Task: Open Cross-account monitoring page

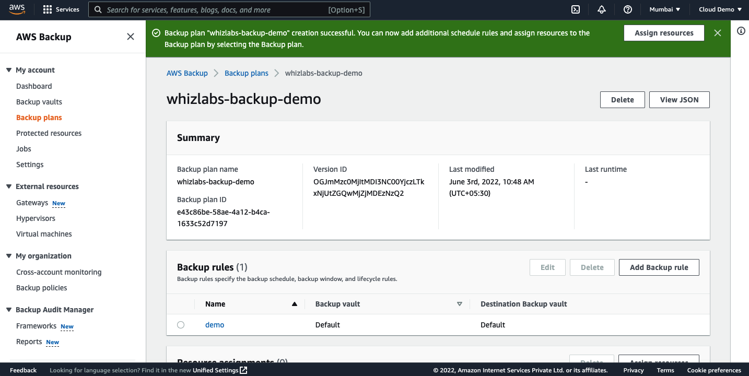Action: (x=58, y=272)
